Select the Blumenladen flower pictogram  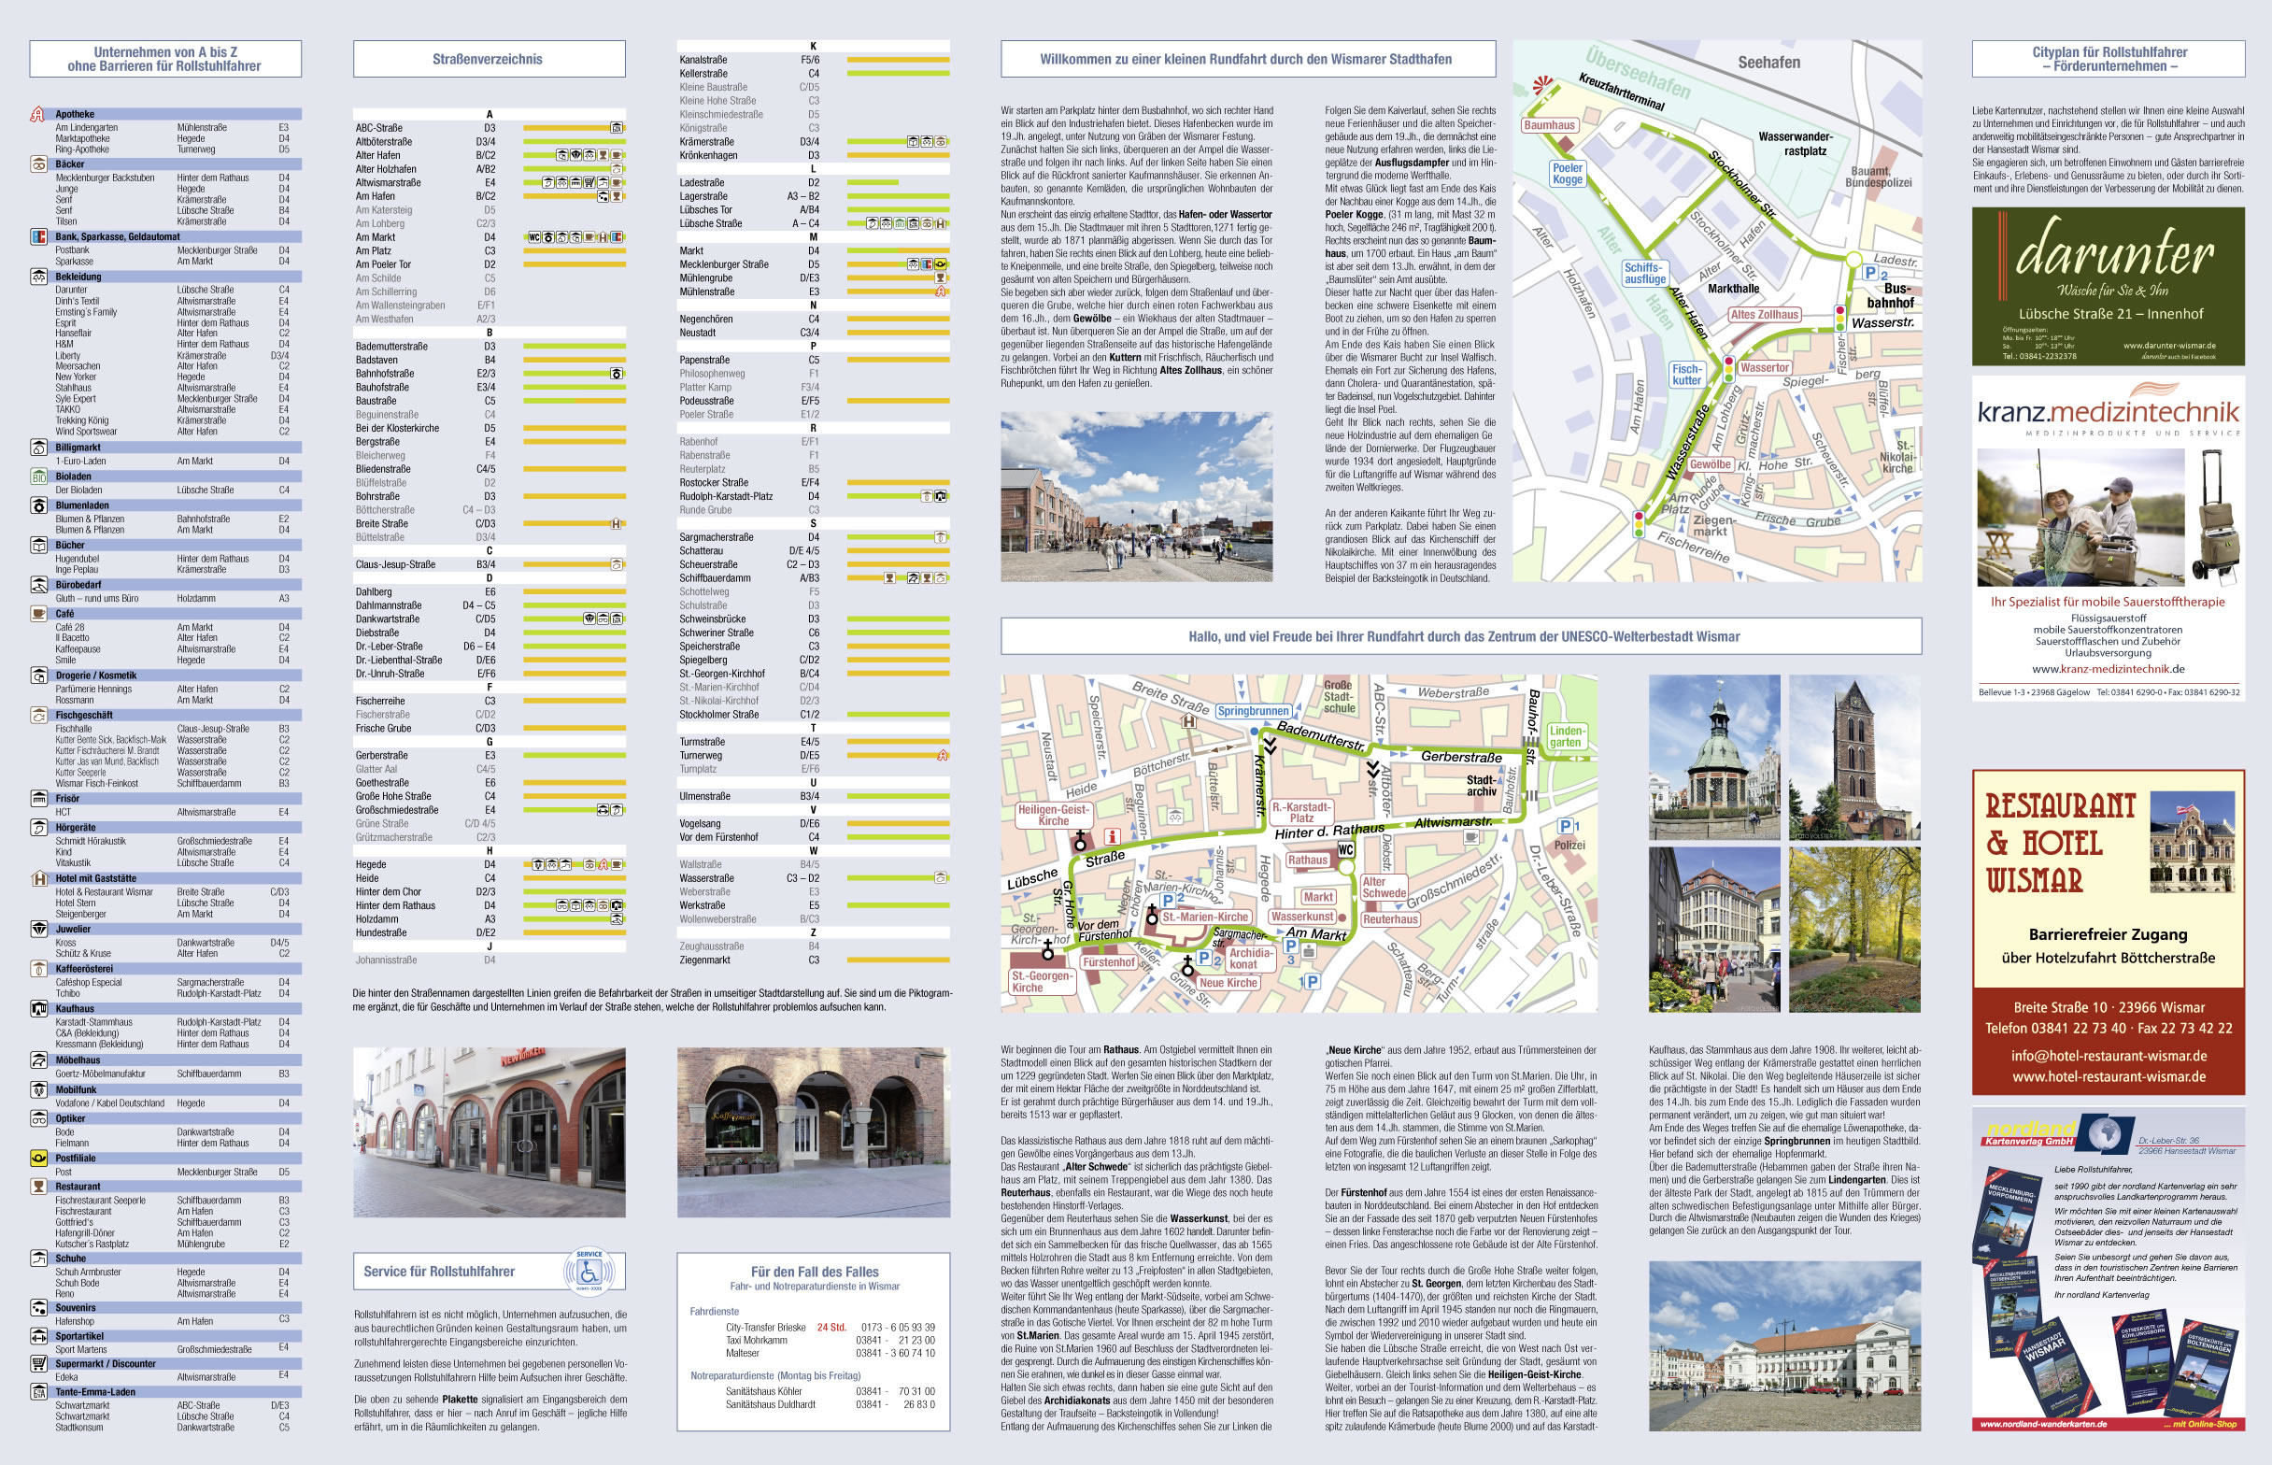pos(38,506)
